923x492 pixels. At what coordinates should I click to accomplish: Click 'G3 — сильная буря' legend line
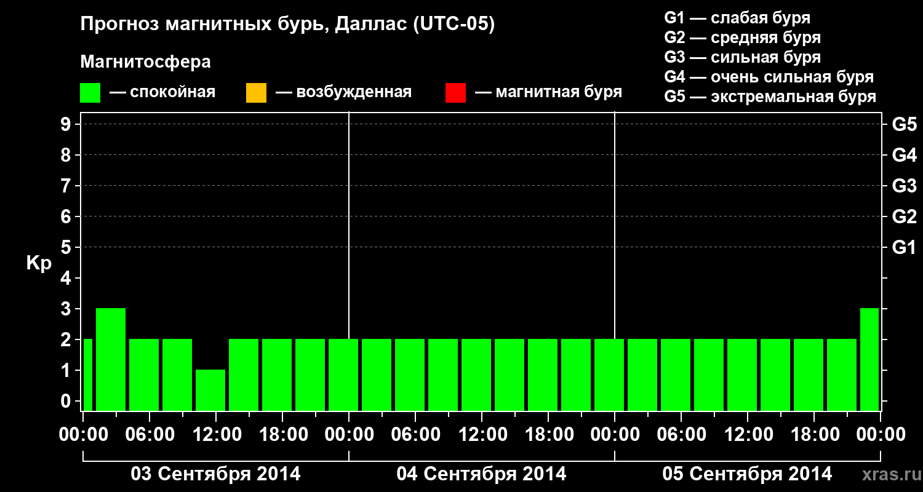[742, 57]
